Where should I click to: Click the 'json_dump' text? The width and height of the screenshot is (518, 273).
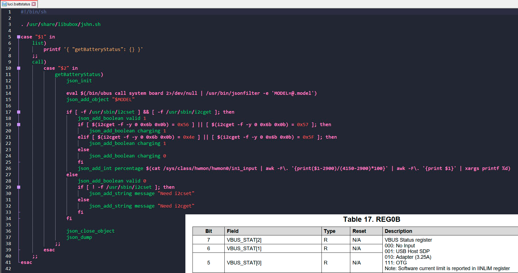pyautogui.click(x=79, y=237)
